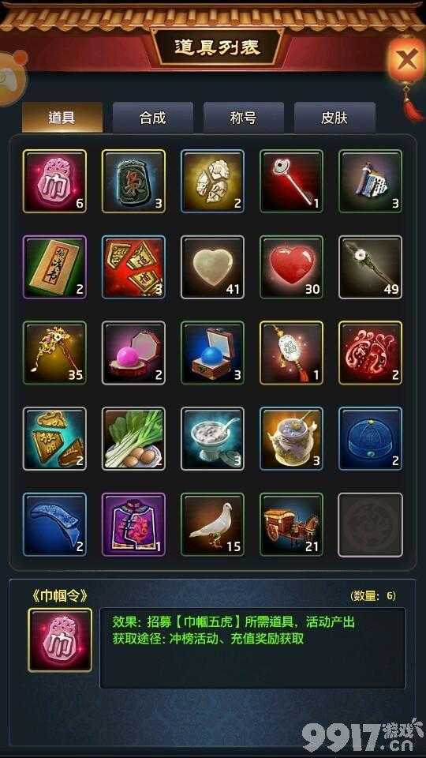The width and height of the screenshot is (426, 758).
Task: Select the white flower branch item
Action: click(x=371, y=267)
